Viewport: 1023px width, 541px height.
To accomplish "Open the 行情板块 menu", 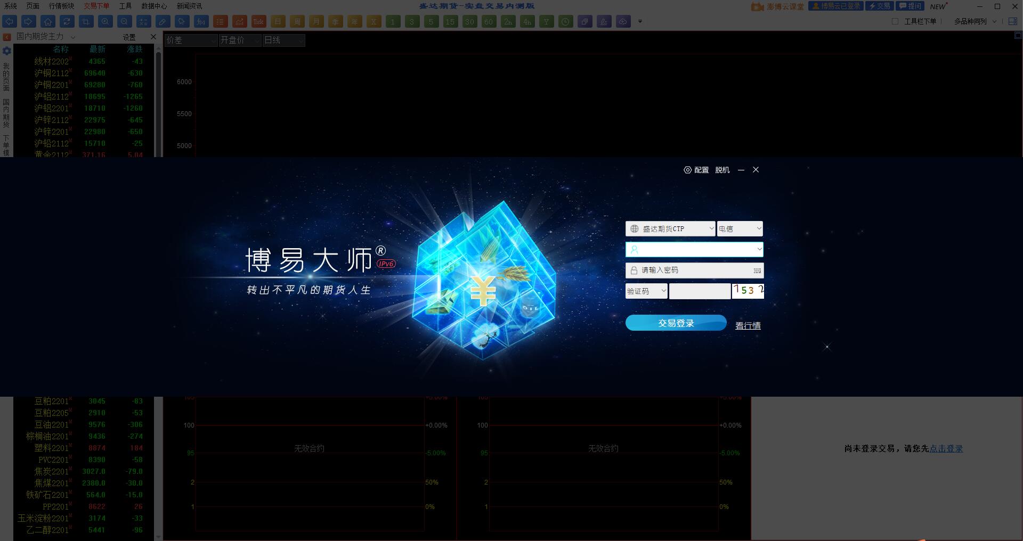I will [x=62, y=6].
